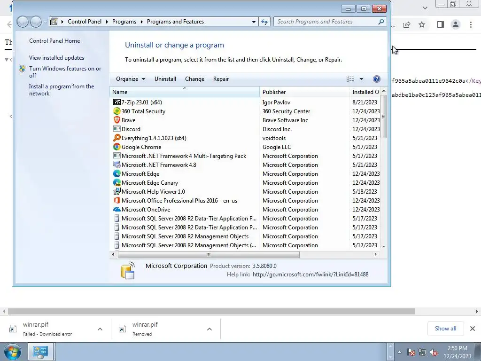Click the .NET Framework 4.8 icon

point(116,165)
